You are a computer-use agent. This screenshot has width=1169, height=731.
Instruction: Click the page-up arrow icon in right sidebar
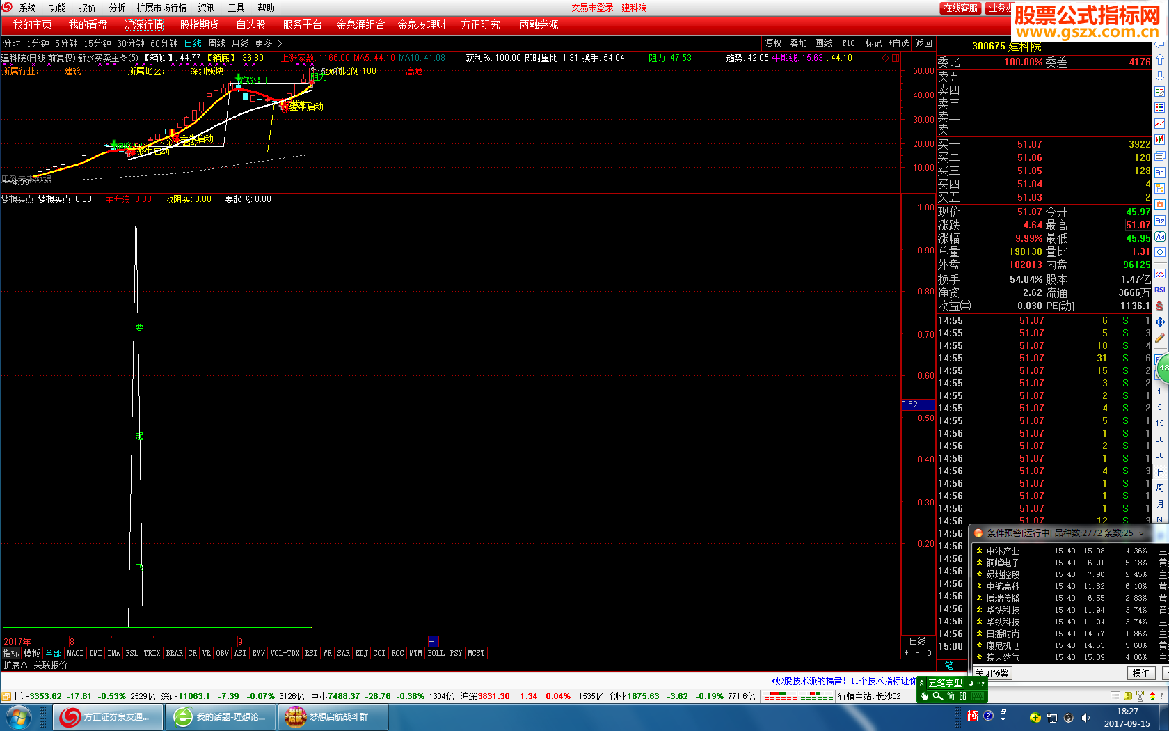pos(1159,60)
